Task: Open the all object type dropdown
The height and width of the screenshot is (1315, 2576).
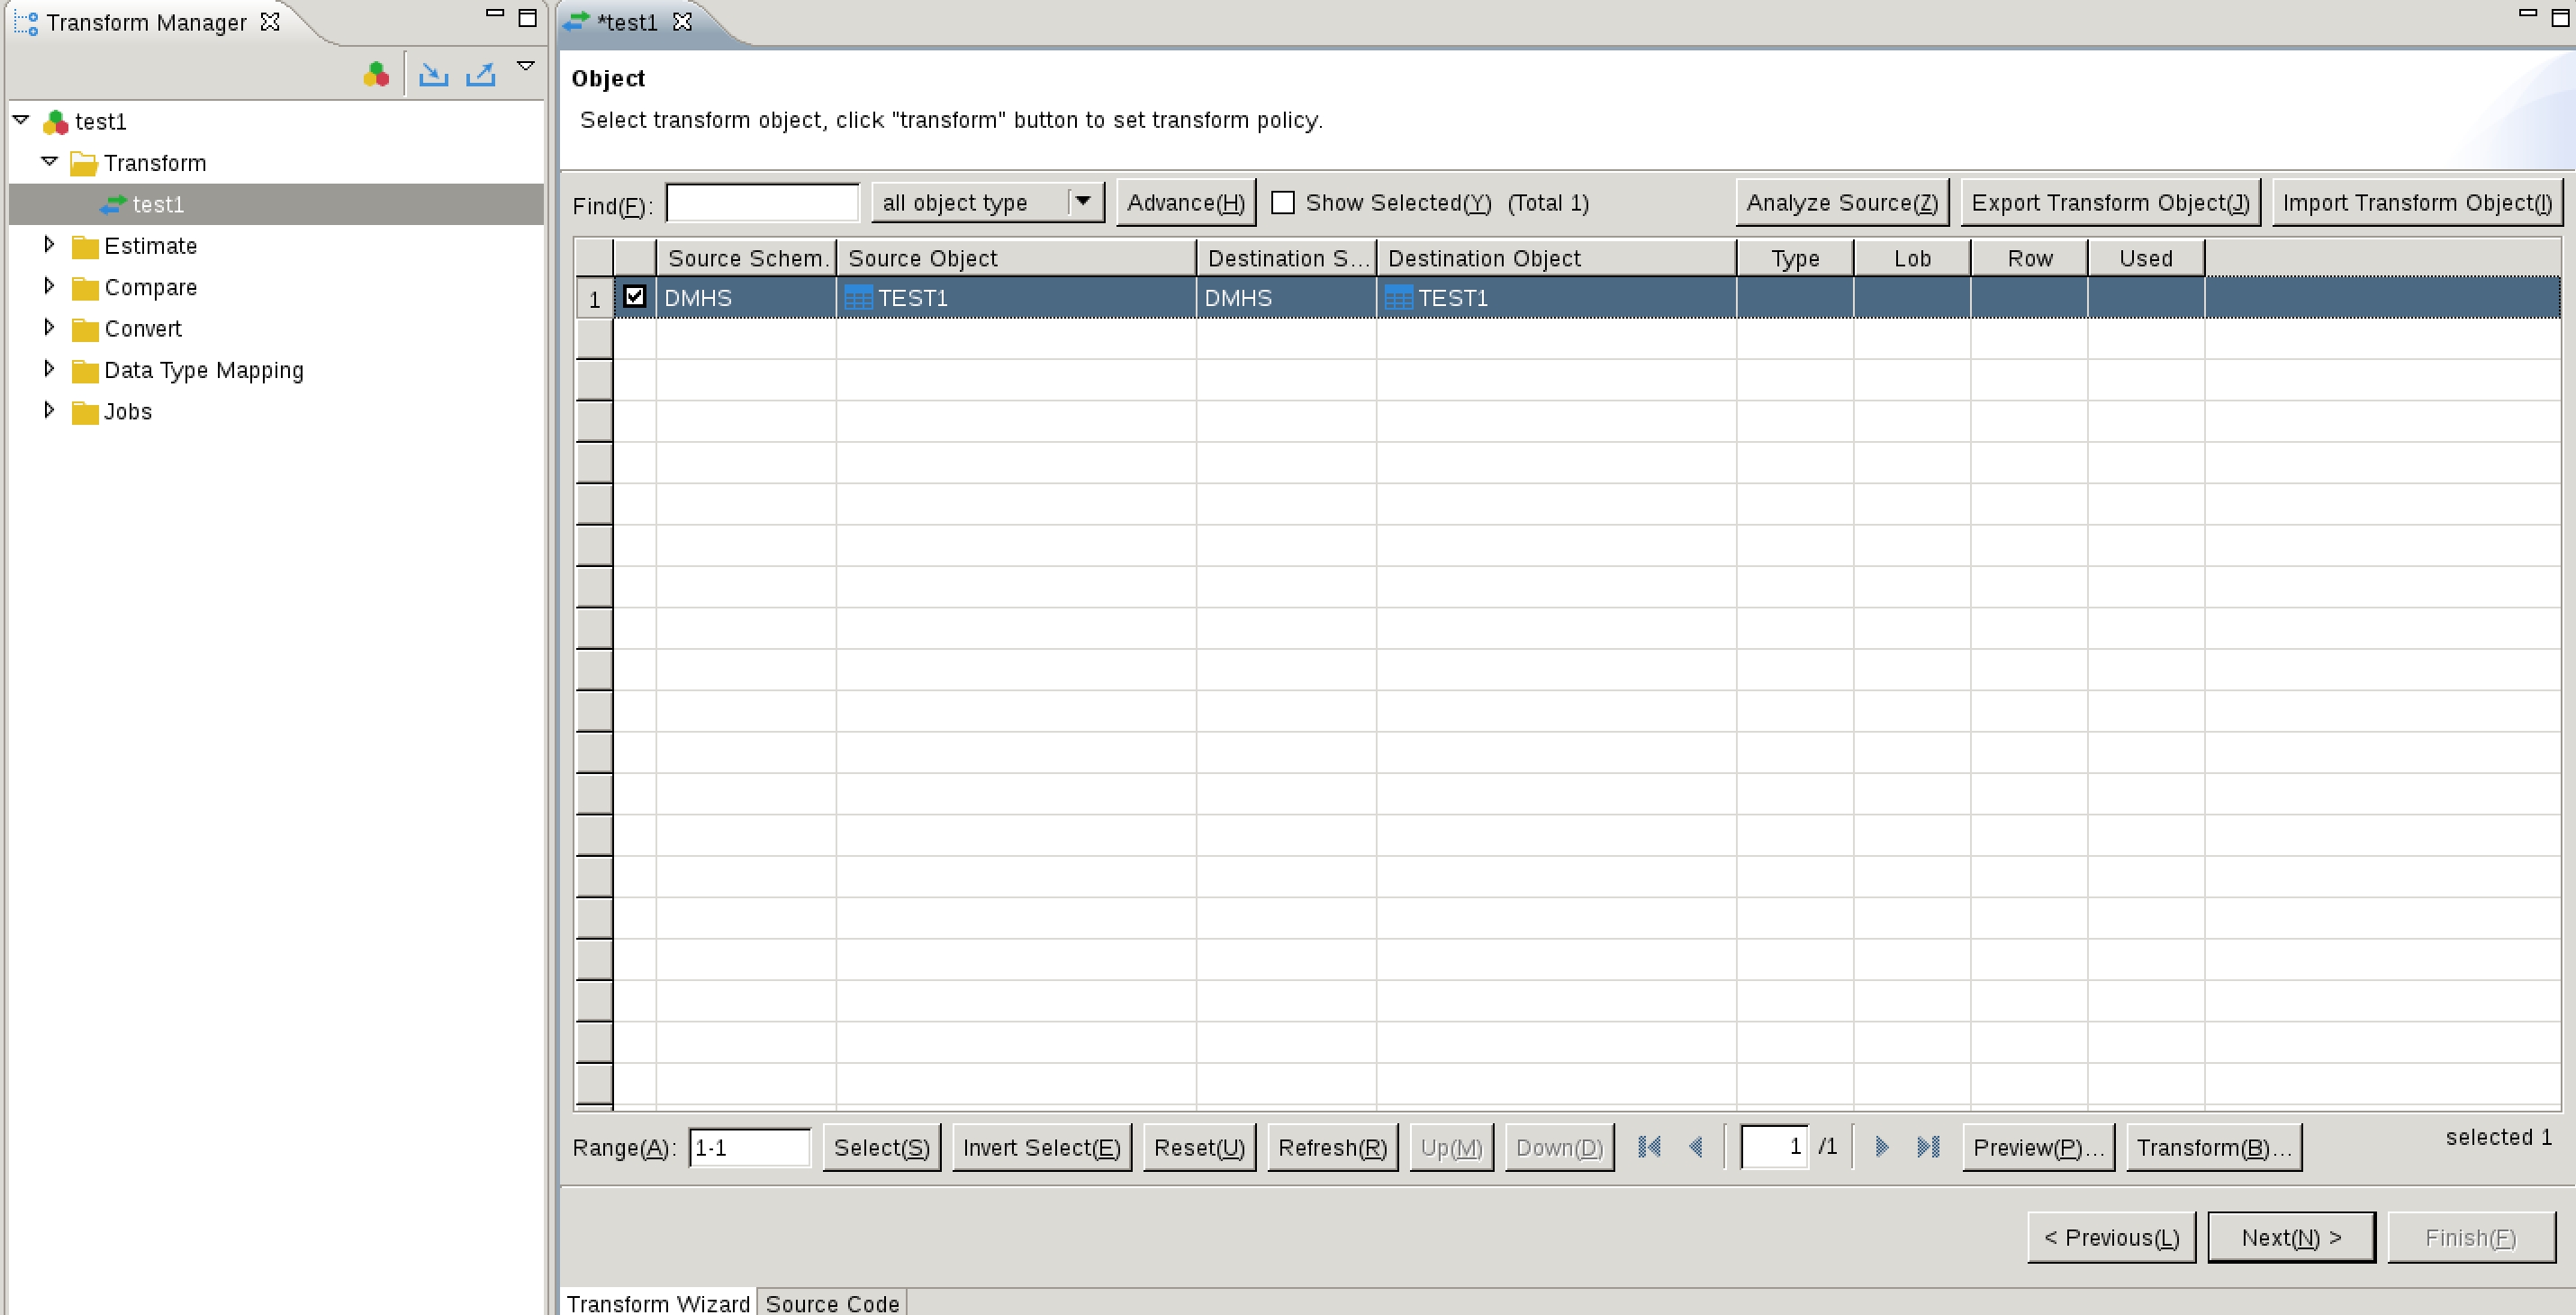Action: [1083, 202]
